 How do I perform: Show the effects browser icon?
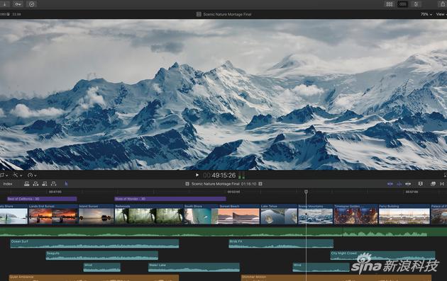point(433,184)
